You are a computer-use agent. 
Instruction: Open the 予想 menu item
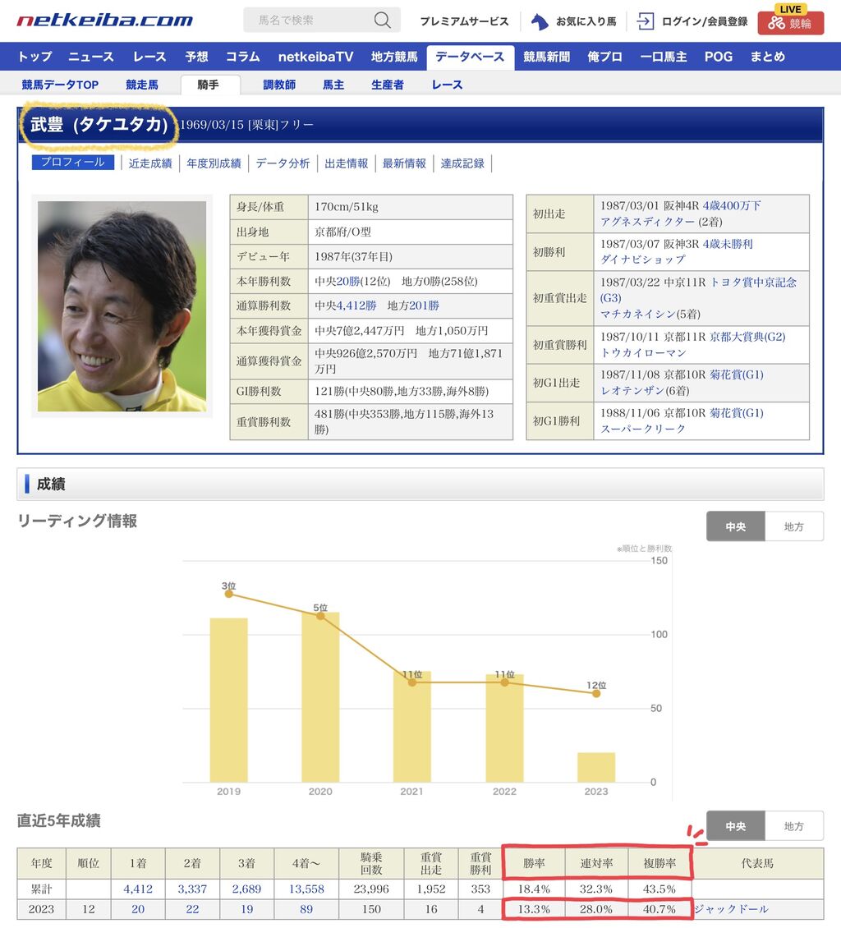[196, 57]
